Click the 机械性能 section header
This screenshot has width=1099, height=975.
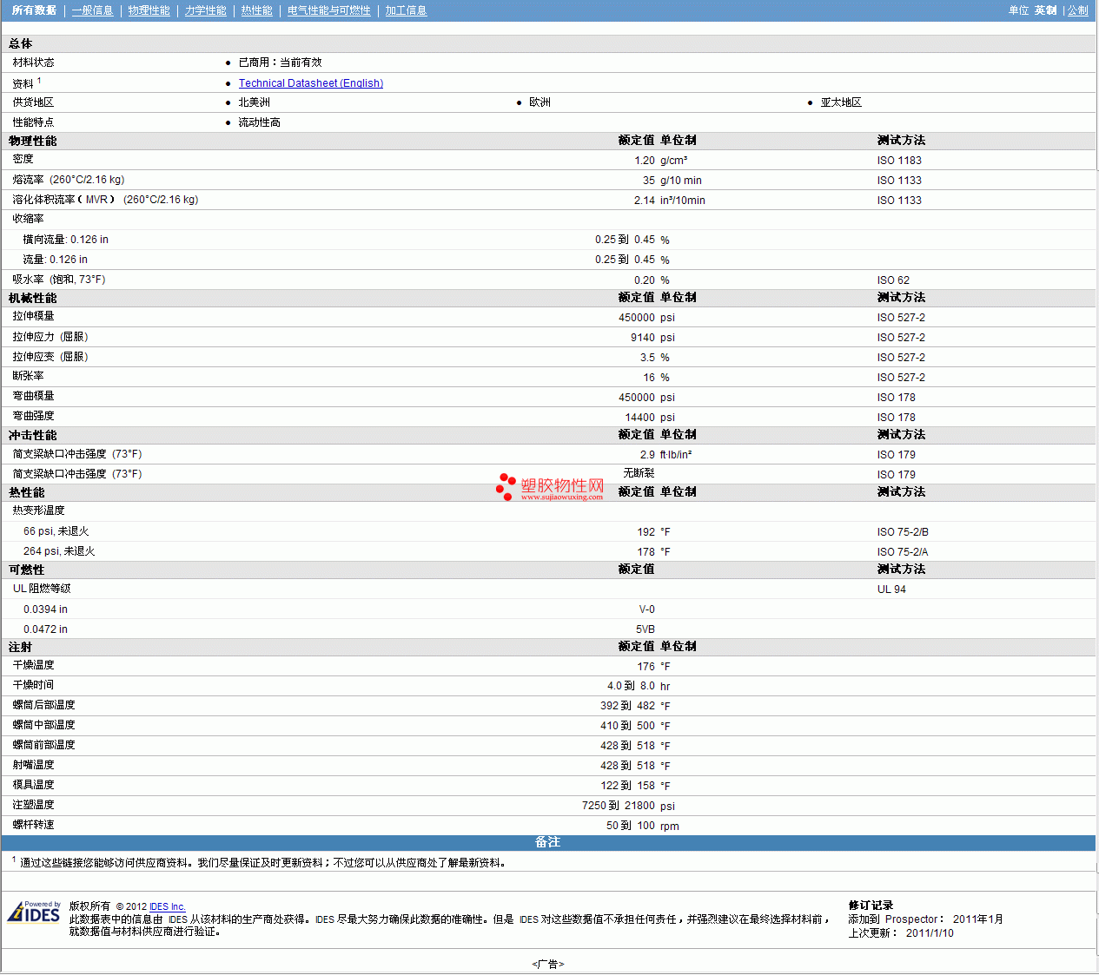[33, 298]
